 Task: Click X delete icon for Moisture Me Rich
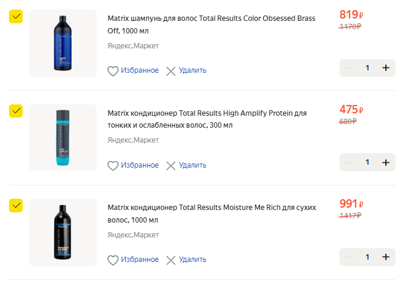171,260
